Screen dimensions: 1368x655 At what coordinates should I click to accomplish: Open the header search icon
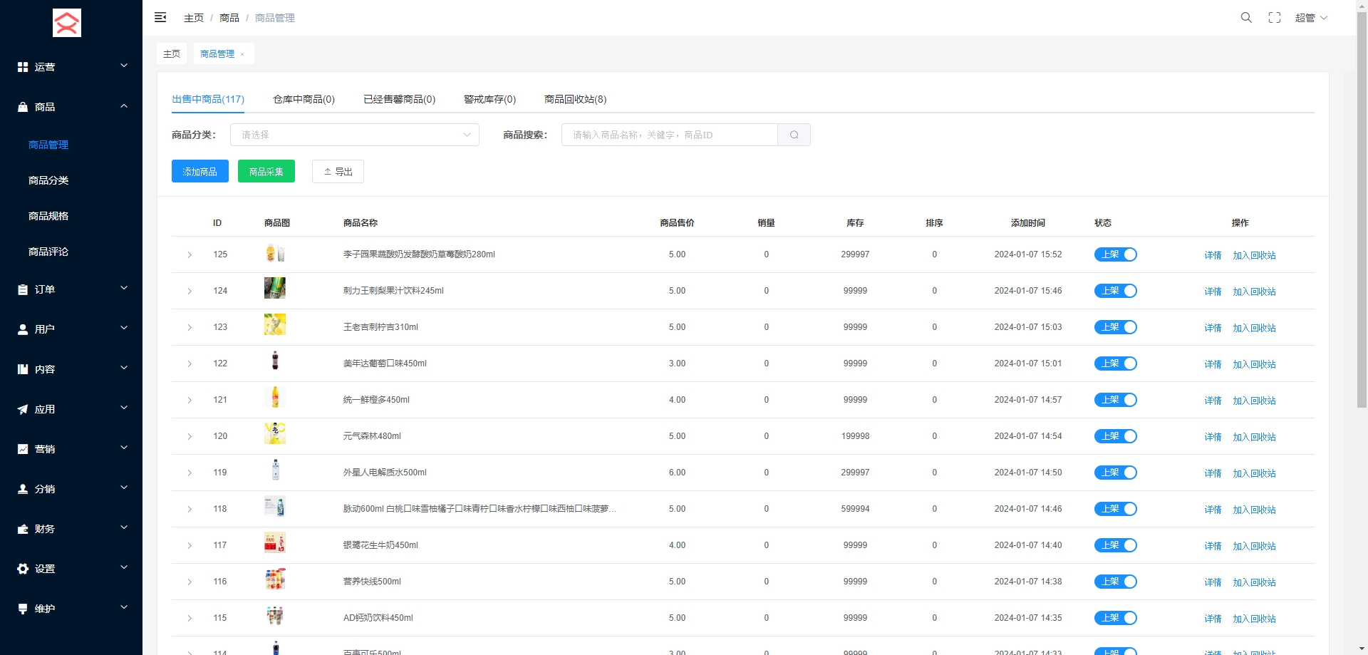[x=1246, y=17]
